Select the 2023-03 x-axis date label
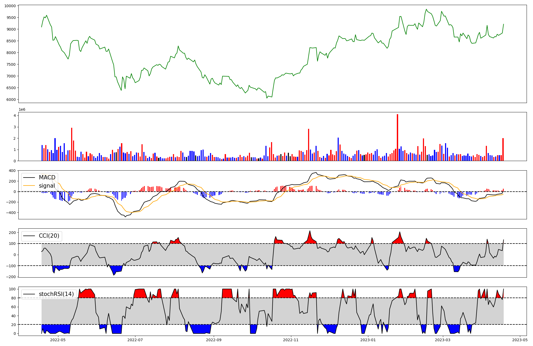Screen dimensions: 533x346 (x=443, y=340)
